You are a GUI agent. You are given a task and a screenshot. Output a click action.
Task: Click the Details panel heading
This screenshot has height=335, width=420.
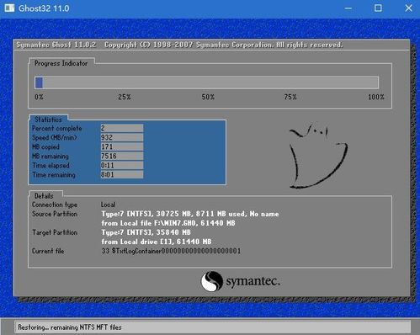tap(44, 196)
